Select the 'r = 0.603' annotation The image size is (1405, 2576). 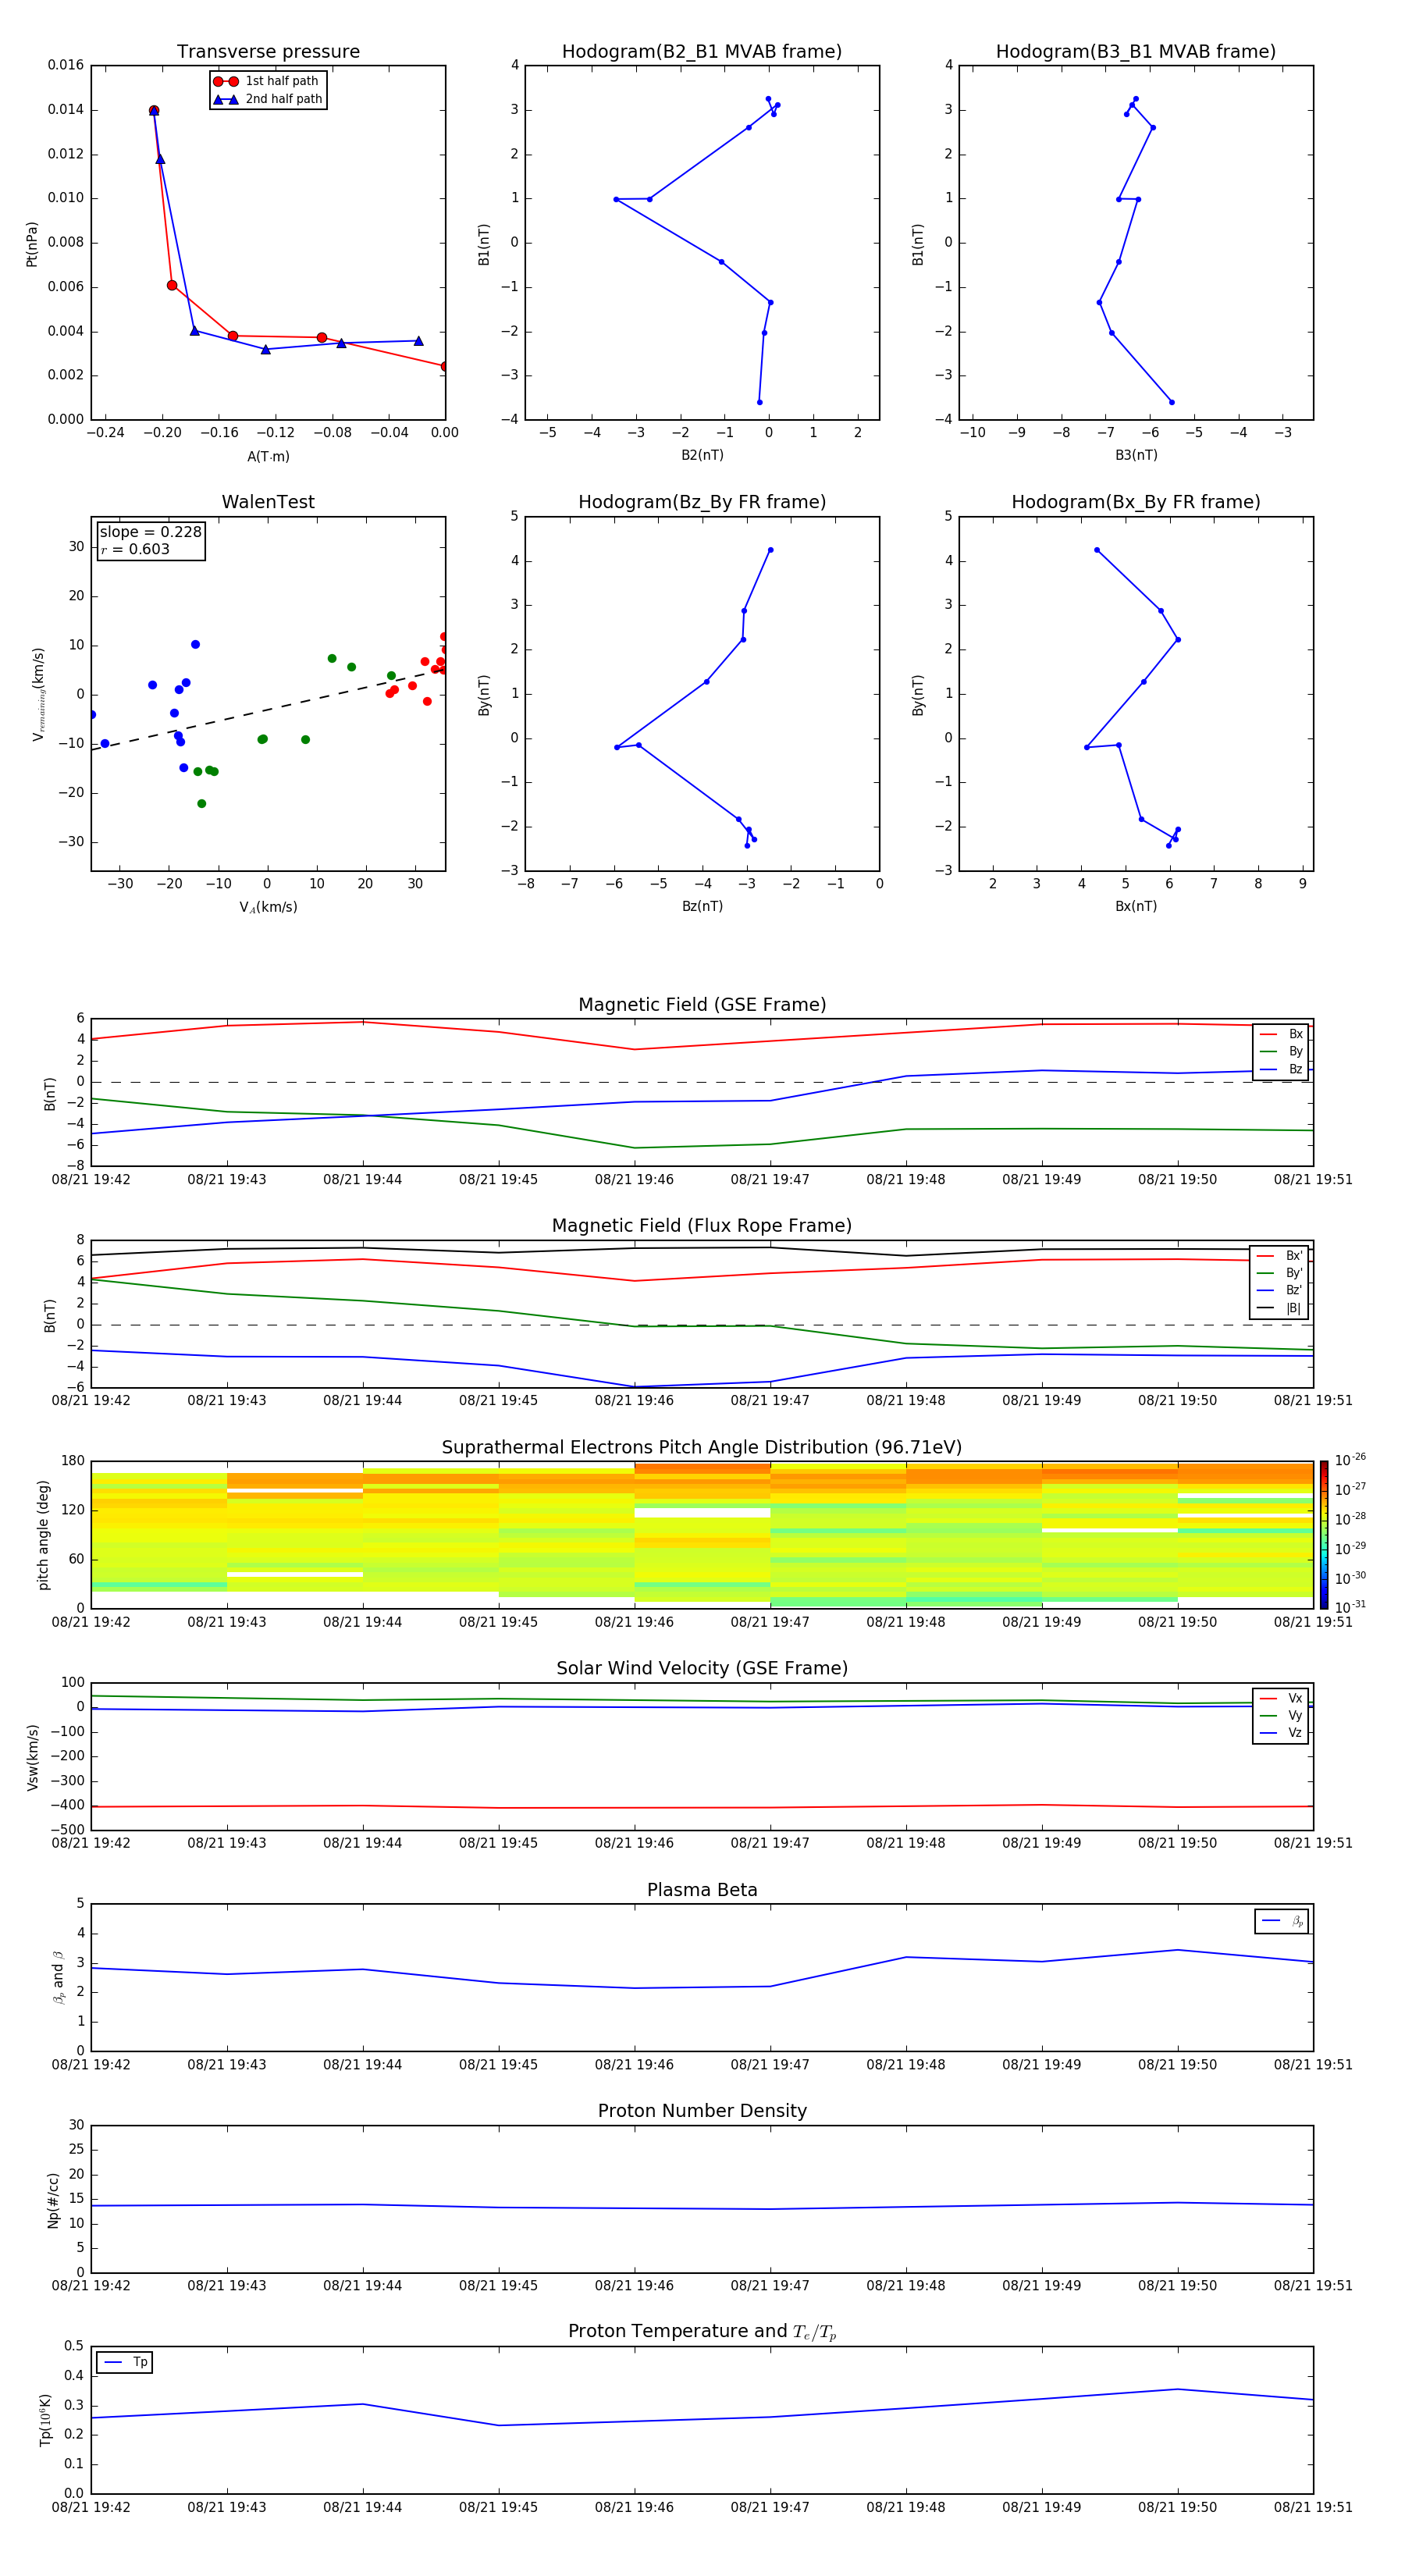(x=135, y=549)
